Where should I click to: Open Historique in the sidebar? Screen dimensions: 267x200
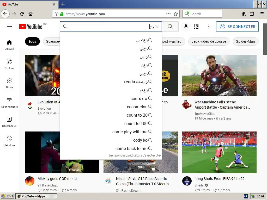(9, 141)
